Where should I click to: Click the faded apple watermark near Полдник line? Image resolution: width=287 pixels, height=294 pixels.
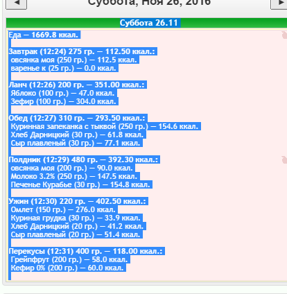(284, 159)
